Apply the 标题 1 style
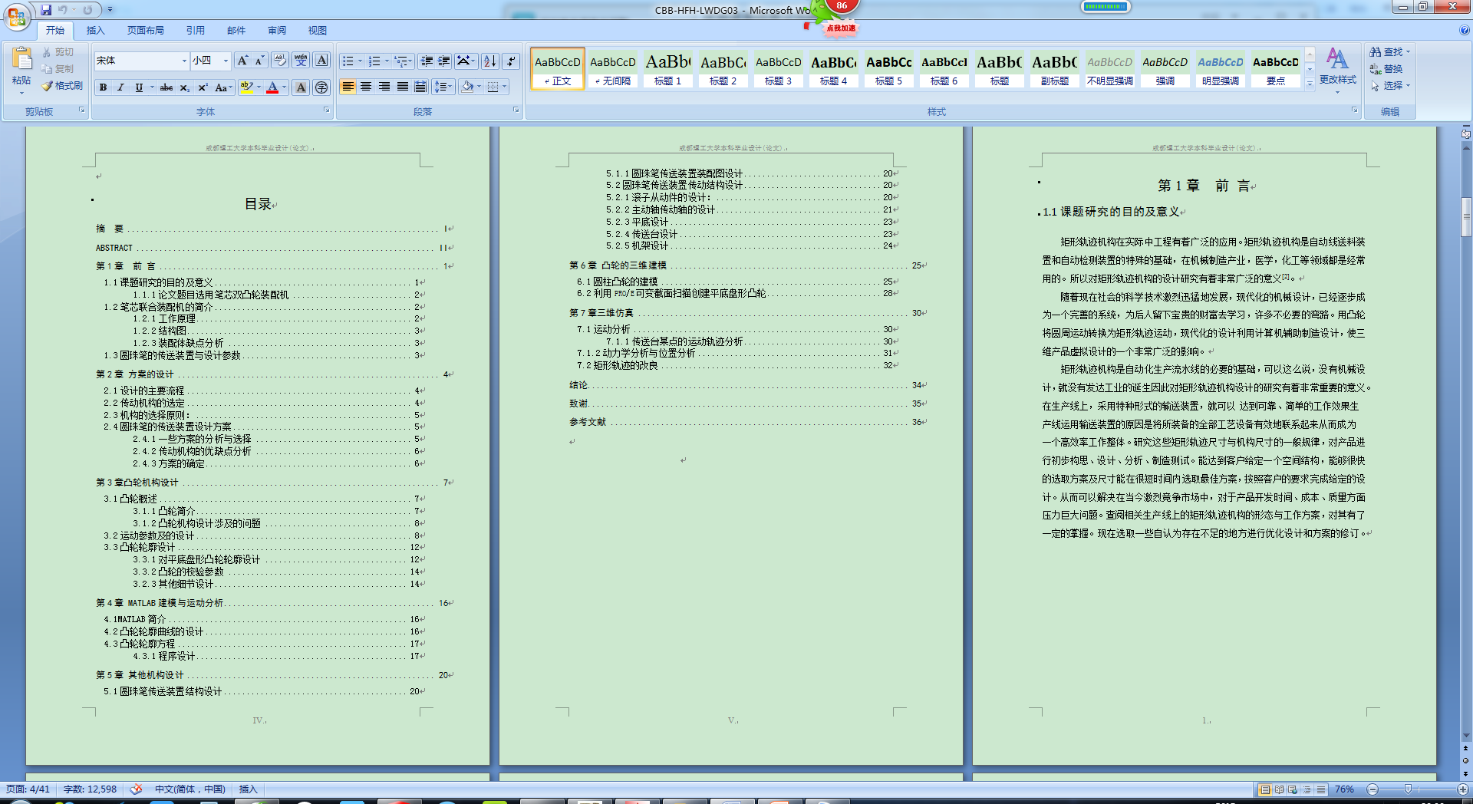Viewport: 1473px width, 804px height. coord(667,68)
